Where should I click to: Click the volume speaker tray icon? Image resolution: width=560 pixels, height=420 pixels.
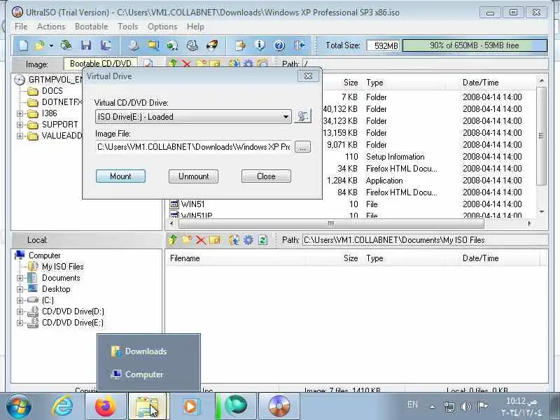pyautogui.click(x=465, y=406)
